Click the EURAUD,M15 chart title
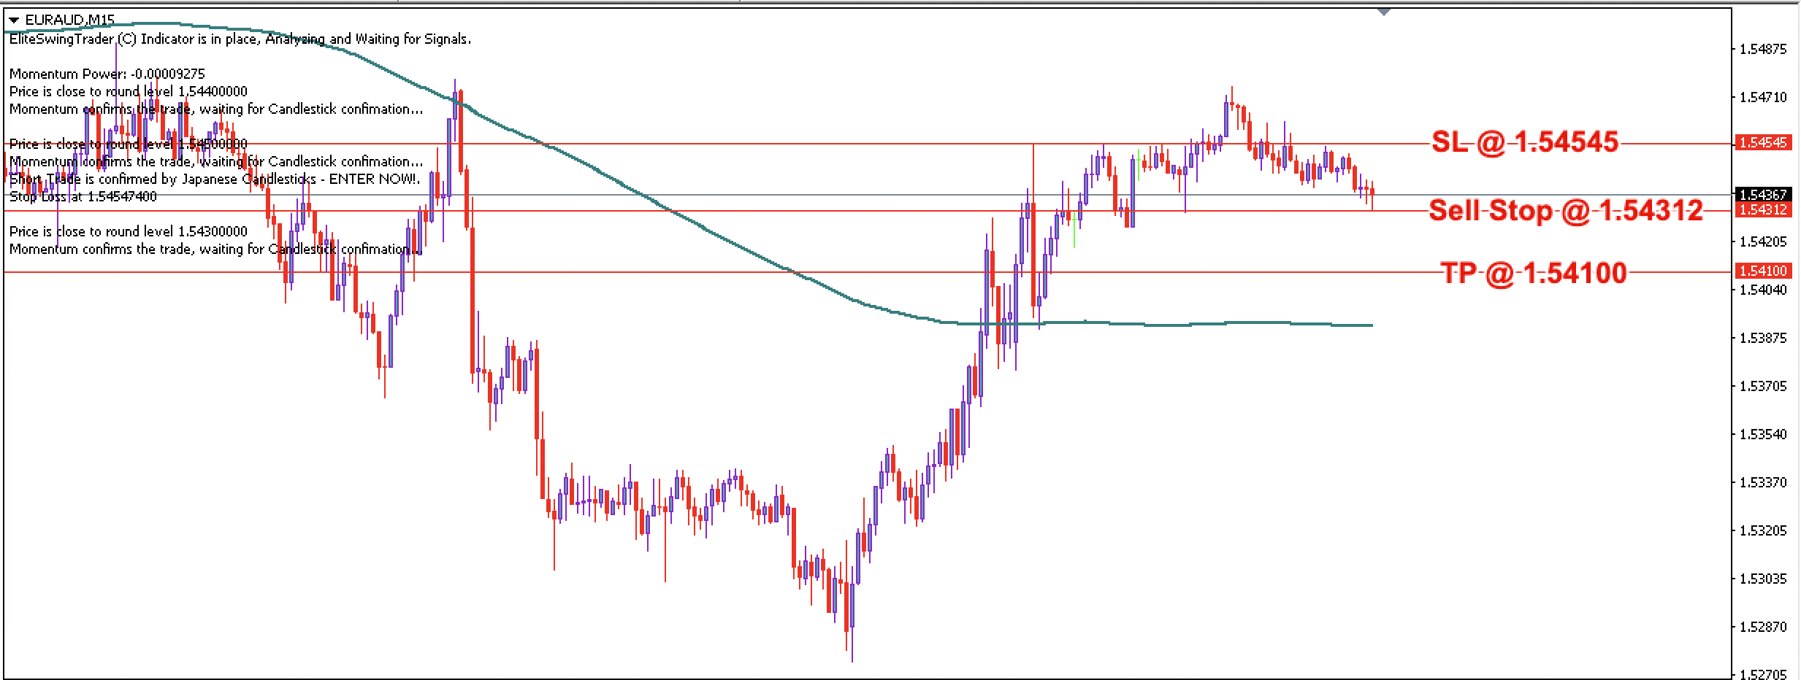1801x680 pixels. point(69,20)
